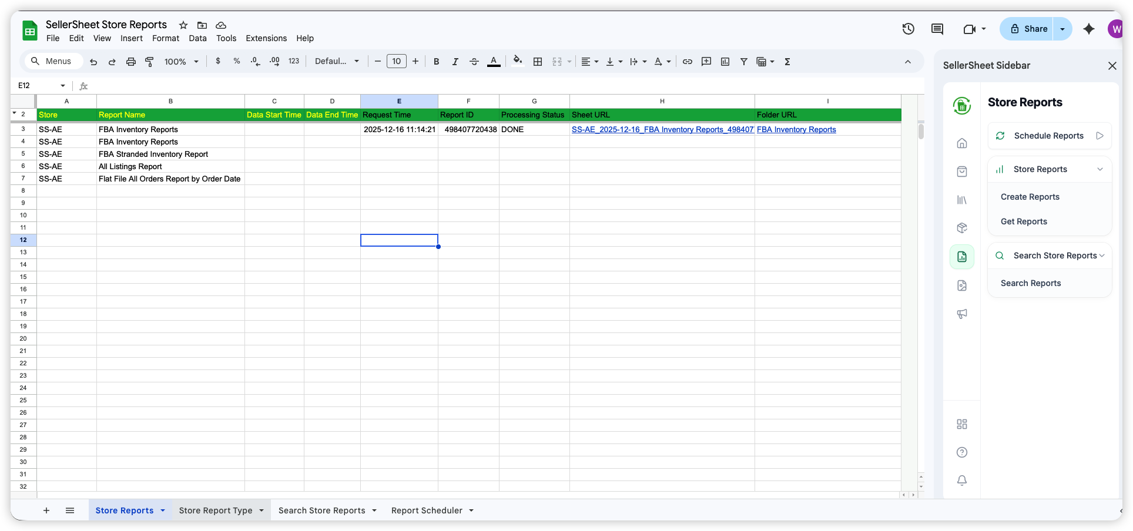Open the FBA Inventory Reports sheet URL link
This screenshot has height=531, width=1133.
(x=662, y=129)
